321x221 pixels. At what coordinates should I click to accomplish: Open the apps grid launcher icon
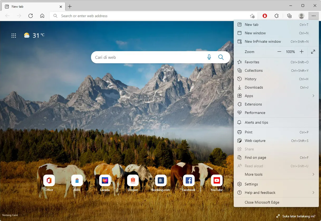[x=14, y=36]
